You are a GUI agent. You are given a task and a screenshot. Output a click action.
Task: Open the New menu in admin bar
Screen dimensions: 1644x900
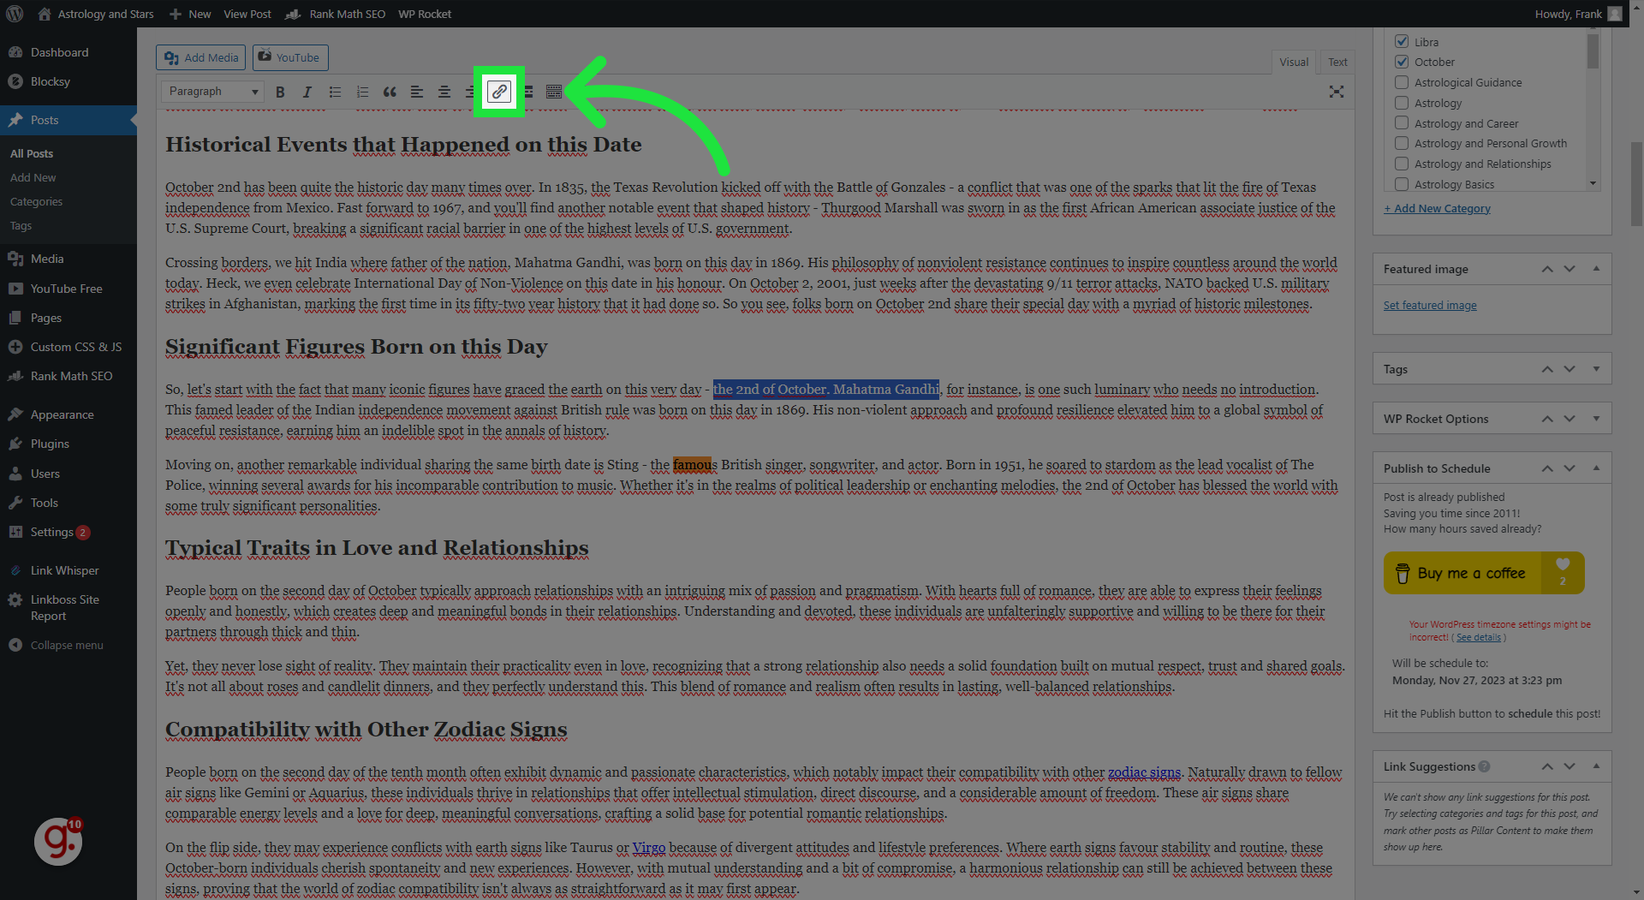pyautogui.click(x=190, y=14)
